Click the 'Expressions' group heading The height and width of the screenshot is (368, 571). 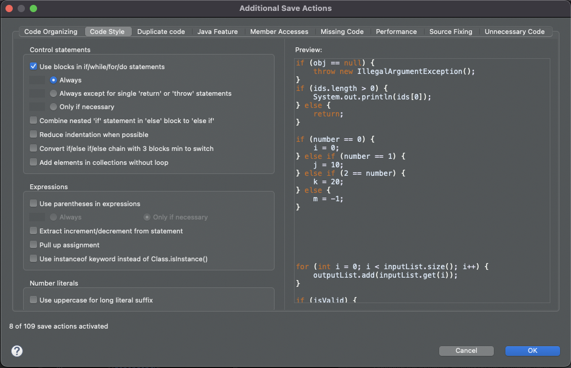(x=49, y=187)
